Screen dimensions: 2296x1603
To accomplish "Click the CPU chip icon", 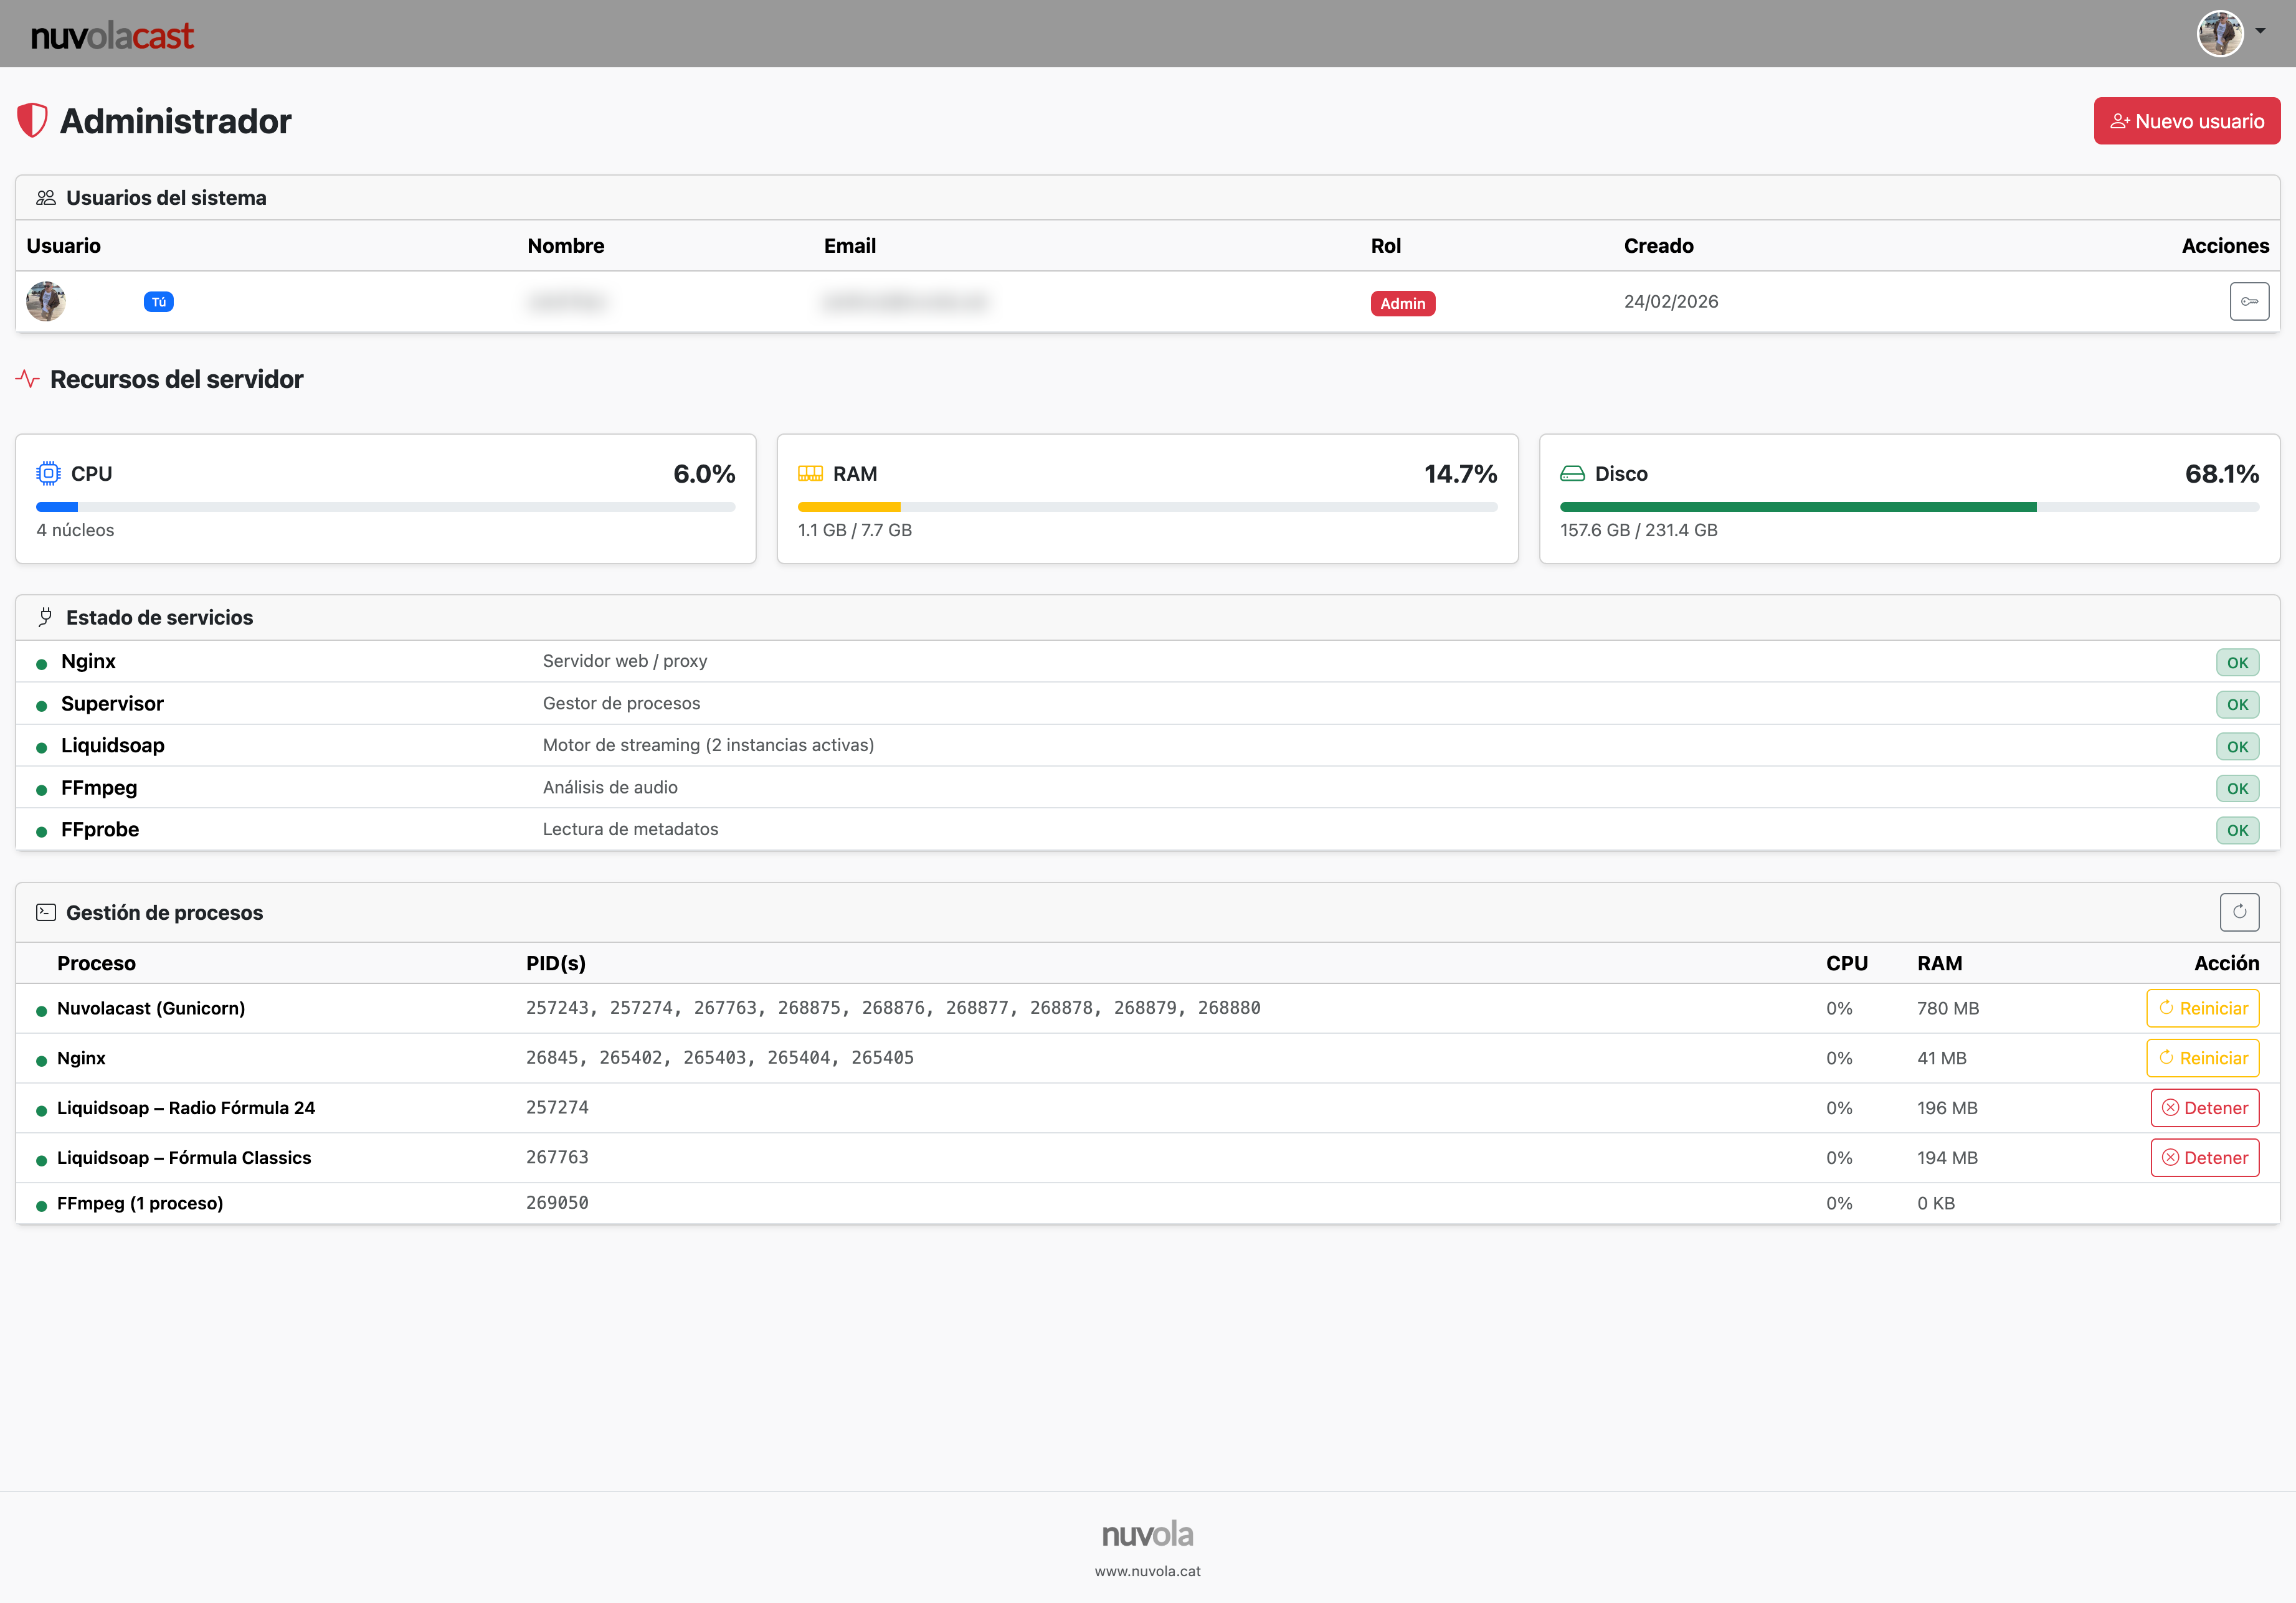I will [x=48, y=473].
